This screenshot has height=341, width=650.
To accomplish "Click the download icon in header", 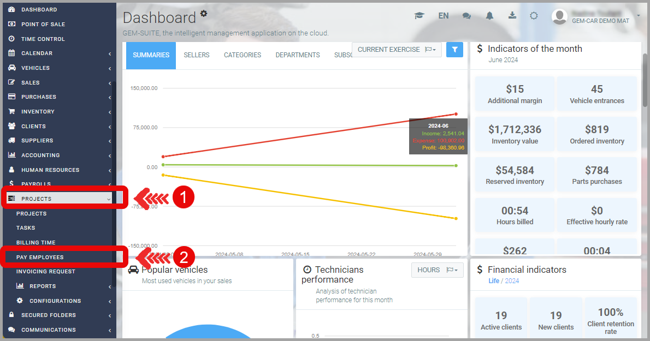I will pyautogui.click(x=512, y=16).
